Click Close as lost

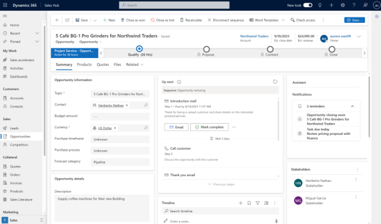162,20
